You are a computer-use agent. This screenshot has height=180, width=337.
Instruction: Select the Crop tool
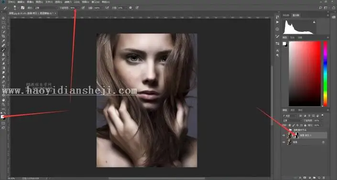coord(3,36)
